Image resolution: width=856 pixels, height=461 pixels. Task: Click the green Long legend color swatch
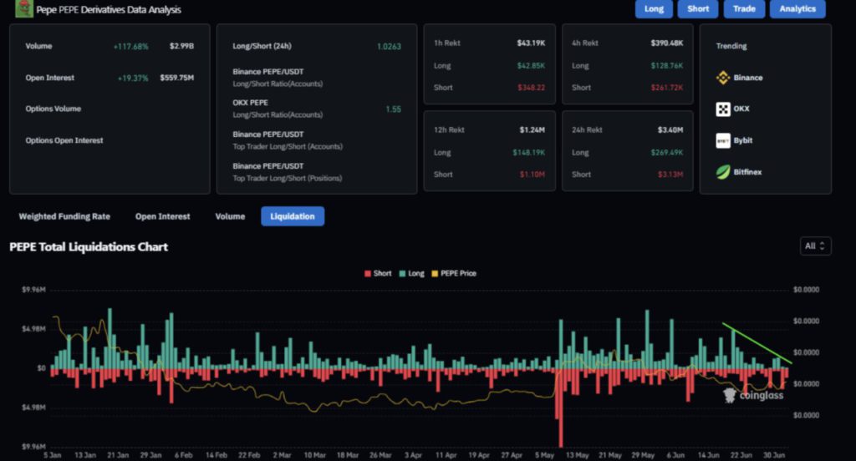click(402, 273)
